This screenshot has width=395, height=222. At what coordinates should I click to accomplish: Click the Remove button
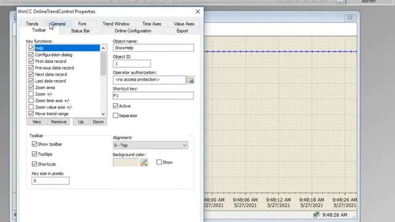tap(59, 122)
